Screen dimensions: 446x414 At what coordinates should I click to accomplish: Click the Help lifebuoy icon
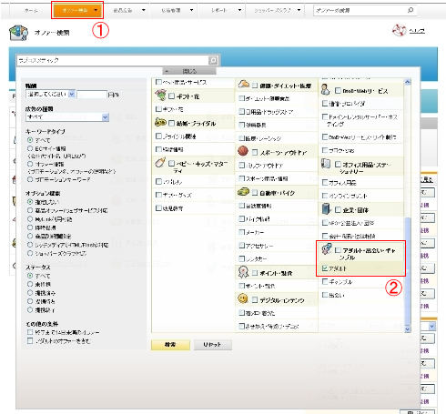[x=399, y=30]
